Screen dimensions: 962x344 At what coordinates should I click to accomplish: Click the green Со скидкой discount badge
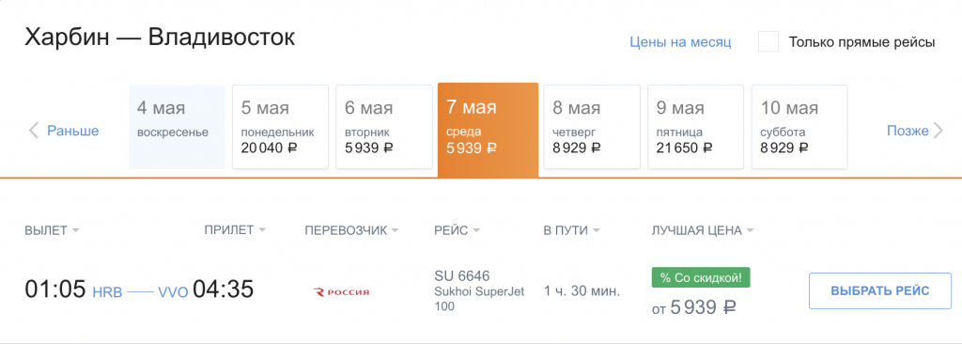click(x=701, y=277)
